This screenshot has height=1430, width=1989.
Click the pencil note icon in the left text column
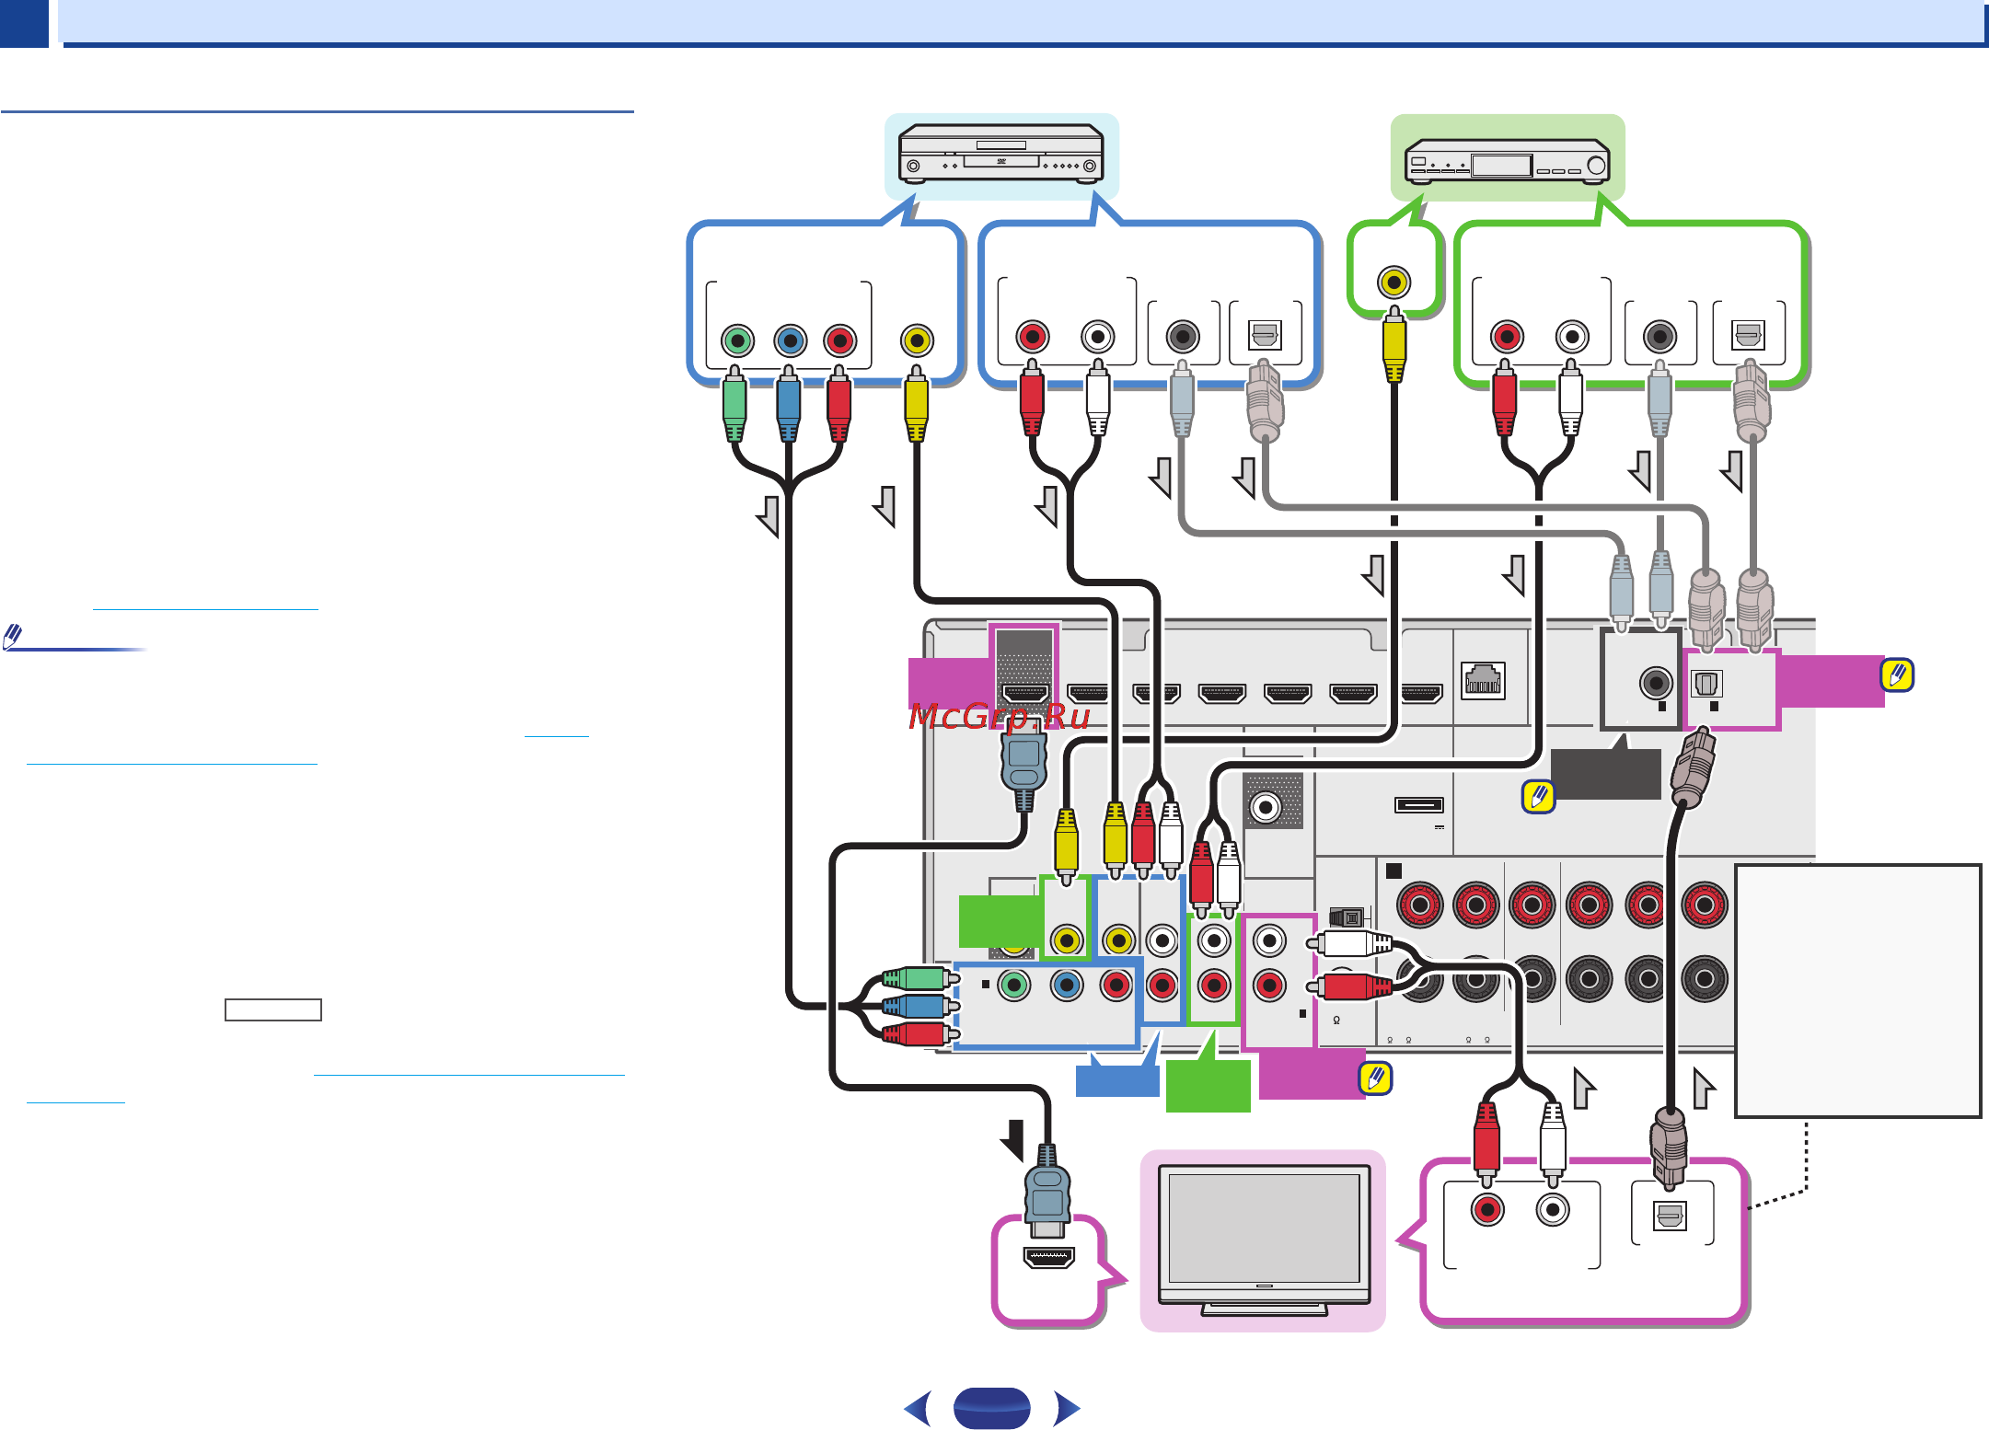click(13, 636)
